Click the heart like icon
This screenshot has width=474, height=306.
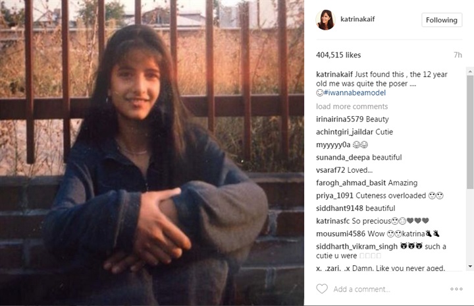(322, 289)
